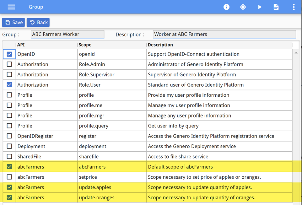Click the table's vertical scrollbar

pyautogui.click(x=296, y=126)
